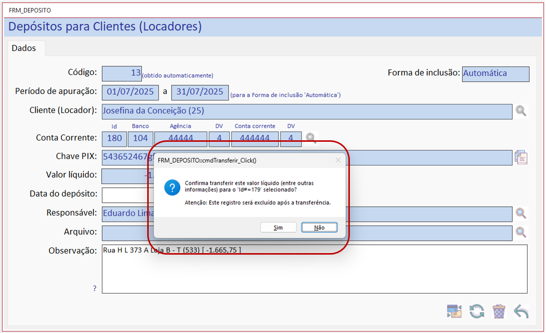The image size is (546, 333).
Task: Click the account Id field 180
Action: [114, 139]
